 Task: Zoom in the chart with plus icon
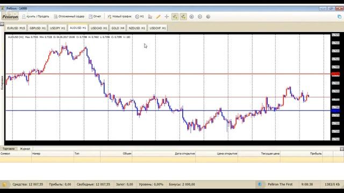[x=191, y=17]
